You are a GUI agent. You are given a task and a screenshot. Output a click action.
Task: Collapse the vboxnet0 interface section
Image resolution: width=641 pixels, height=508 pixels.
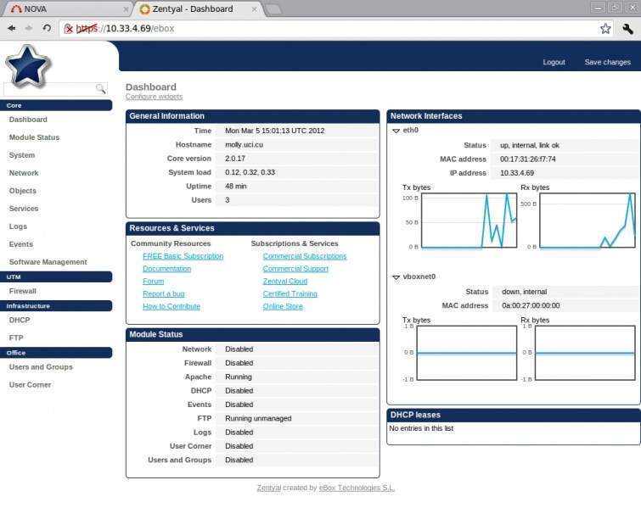click(396, 277)
